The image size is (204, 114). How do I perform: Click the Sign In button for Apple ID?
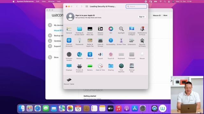[142, 17]
